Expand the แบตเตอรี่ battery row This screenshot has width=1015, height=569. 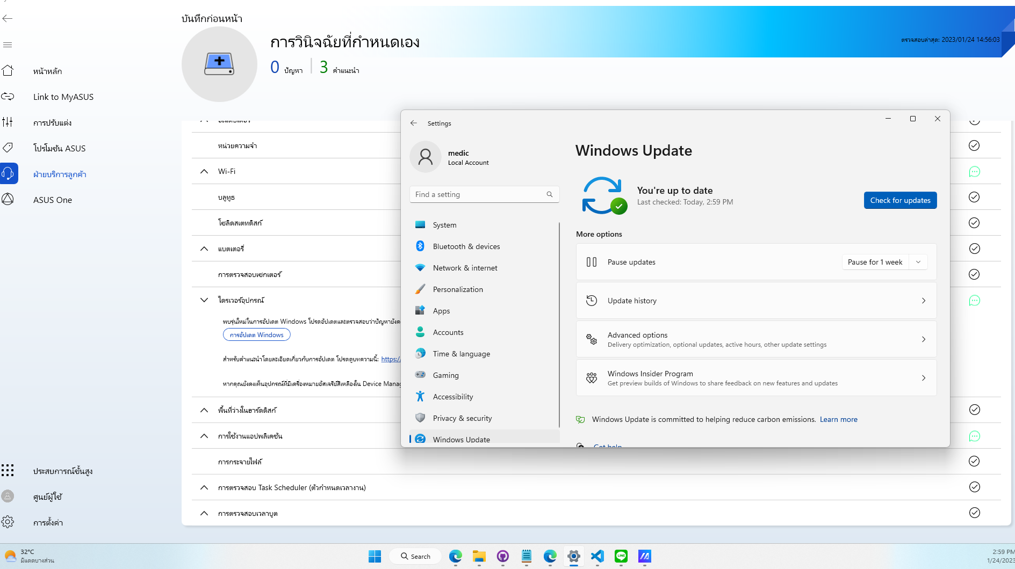click(x=204, y=249)
